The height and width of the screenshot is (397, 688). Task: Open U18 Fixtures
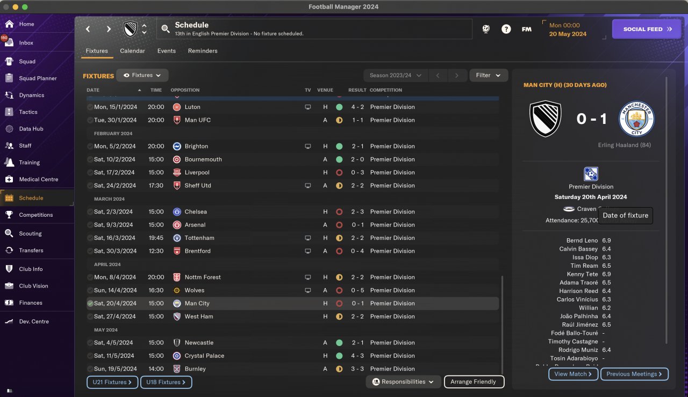pos(166,383)
